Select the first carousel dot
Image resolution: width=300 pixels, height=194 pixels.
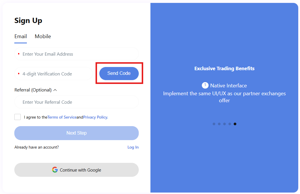tap(214, 124)
